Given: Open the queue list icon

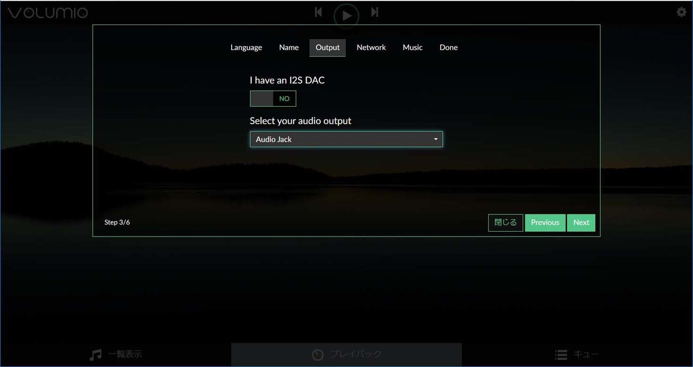Looking at the screenshot, I should tap(561, 355).
